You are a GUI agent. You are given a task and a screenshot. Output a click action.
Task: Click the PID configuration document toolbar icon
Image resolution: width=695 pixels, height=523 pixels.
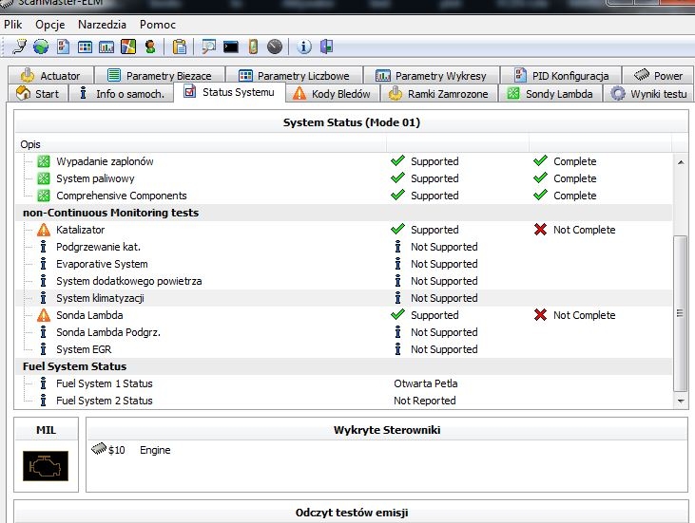(x=63, y=47)
